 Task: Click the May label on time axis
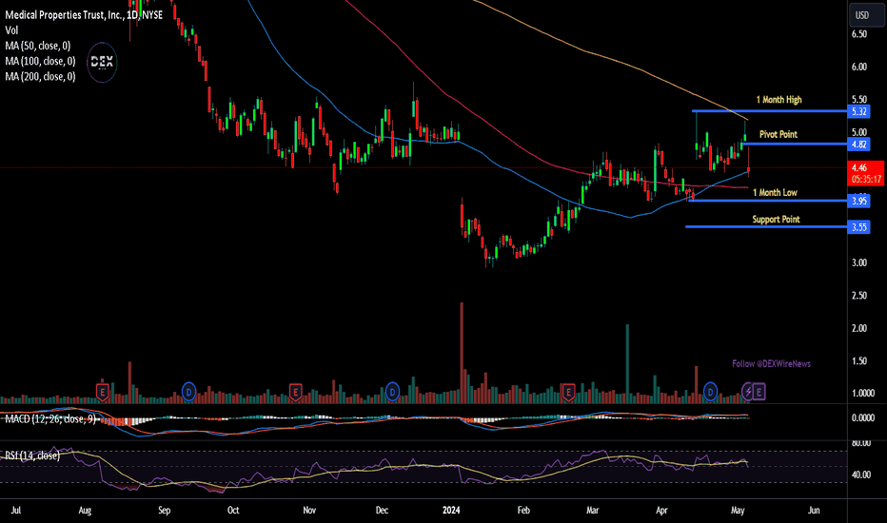coord(738,510)
